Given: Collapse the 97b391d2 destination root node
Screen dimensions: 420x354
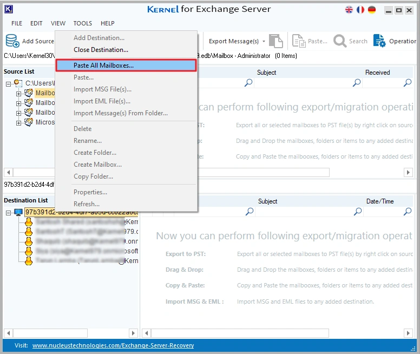Looking at the screenshot, I should tap(8, 213).
